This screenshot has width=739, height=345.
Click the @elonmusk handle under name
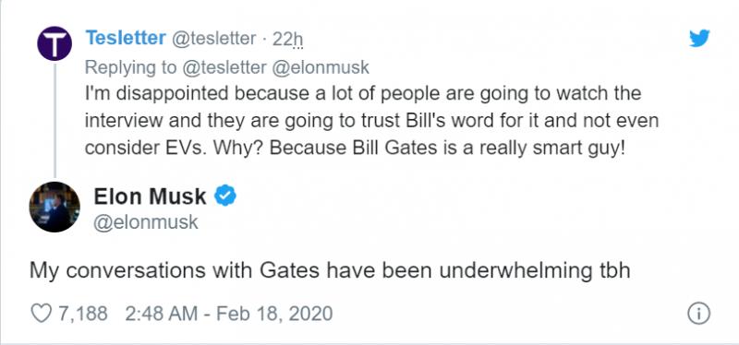point(146,222)
